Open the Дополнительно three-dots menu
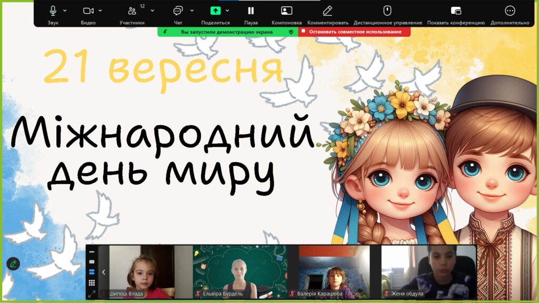This screenshot has height=303, width=539. pyautogui.click(x=510, y=11)
